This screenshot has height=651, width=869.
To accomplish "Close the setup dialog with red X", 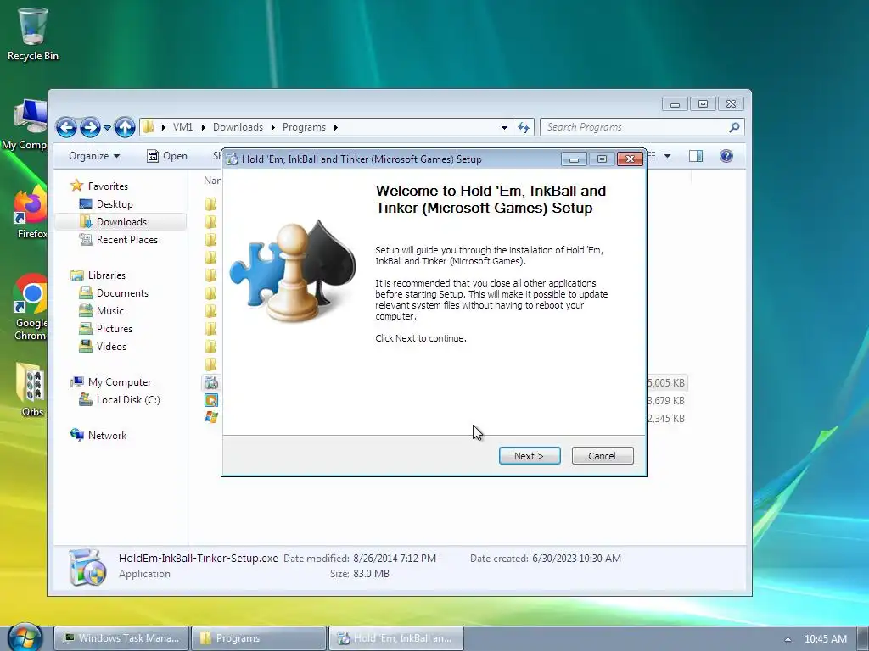I will [631, 159].
